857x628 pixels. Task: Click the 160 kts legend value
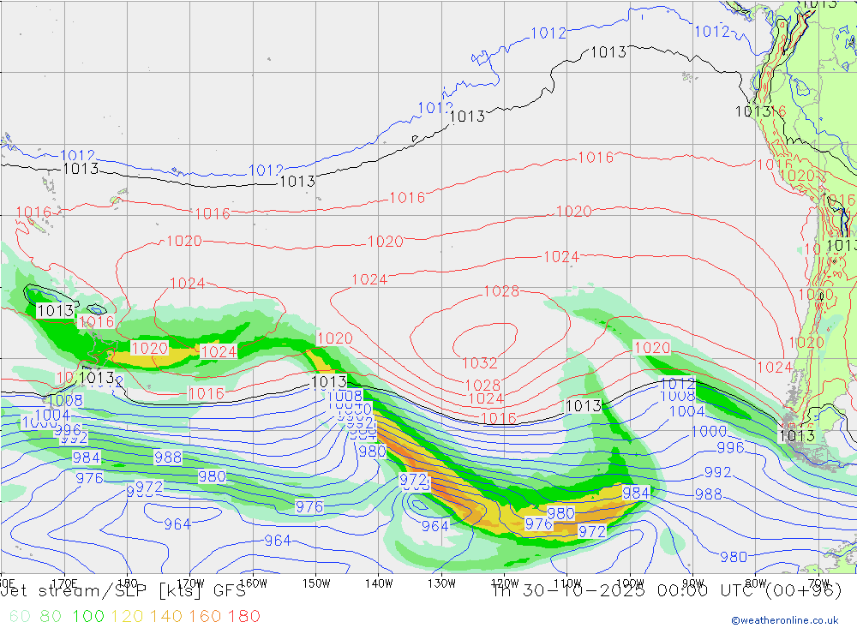[205, 616]
